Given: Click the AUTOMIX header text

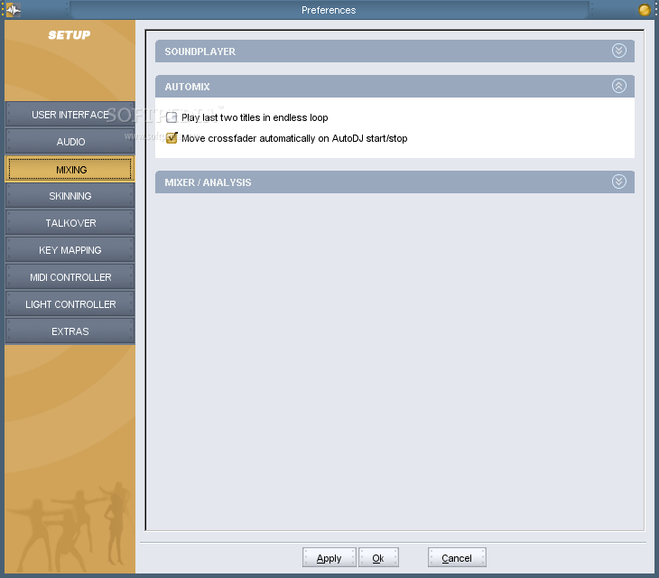Looking at the screenshot, I should [187, 87].
